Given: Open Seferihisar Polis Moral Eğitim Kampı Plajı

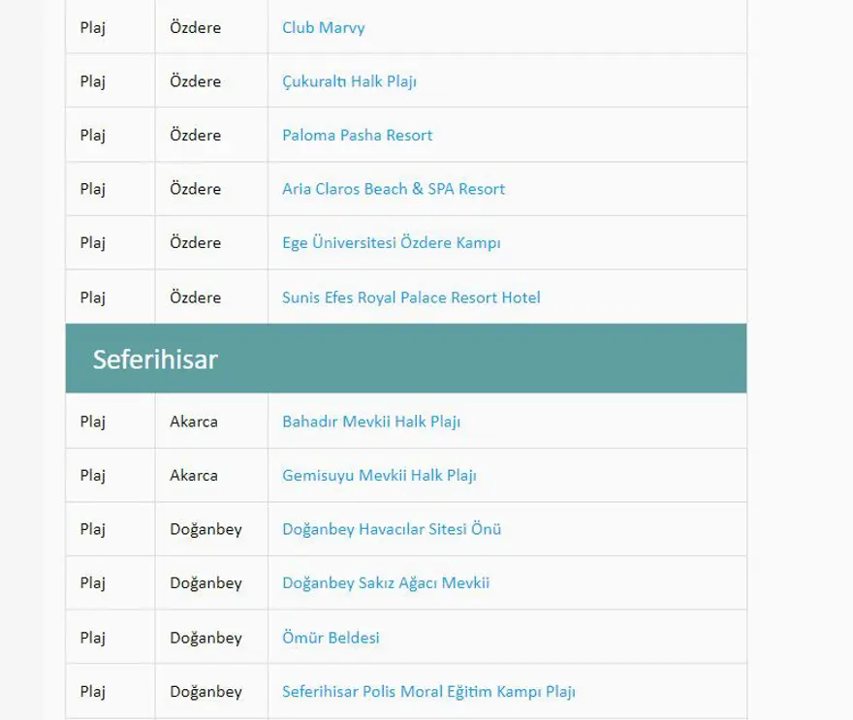Looking at the screenshot, I should point(428,692).
